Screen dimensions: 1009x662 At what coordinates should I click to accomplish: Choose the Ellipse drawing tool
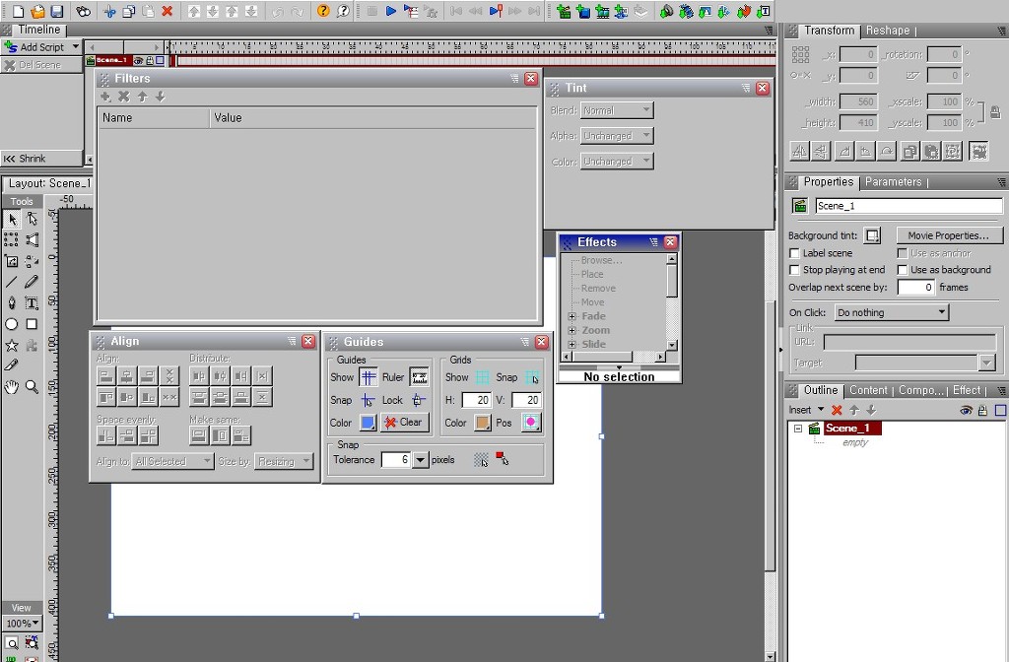coord(12,324)
